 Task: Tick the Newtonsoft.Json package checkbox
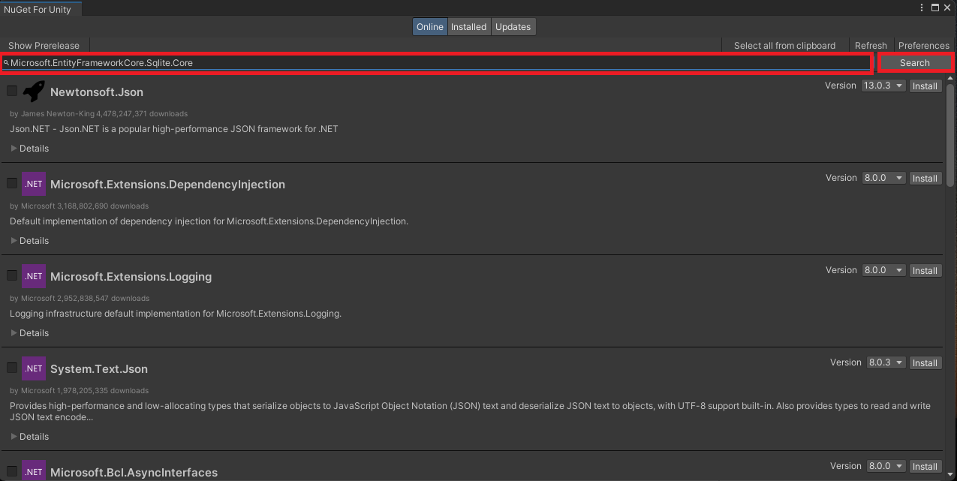coord(12,91)
